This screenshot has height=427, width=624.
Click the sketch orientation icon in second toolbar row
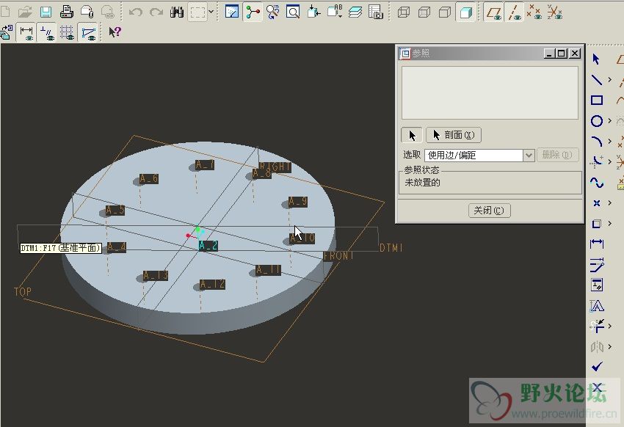[x=7, y=32]
